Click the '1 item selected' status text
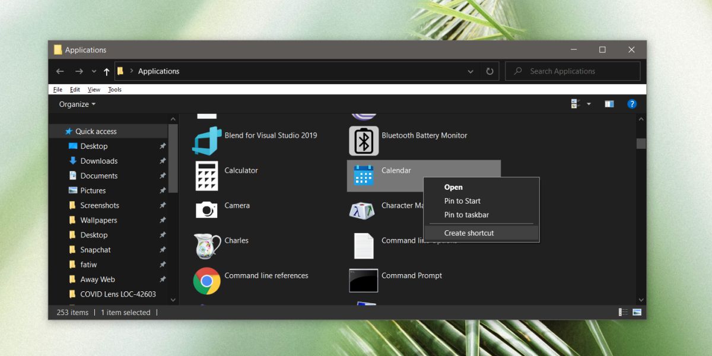The height and width of the screenshot is (356, 712). (x=125, y=313)
